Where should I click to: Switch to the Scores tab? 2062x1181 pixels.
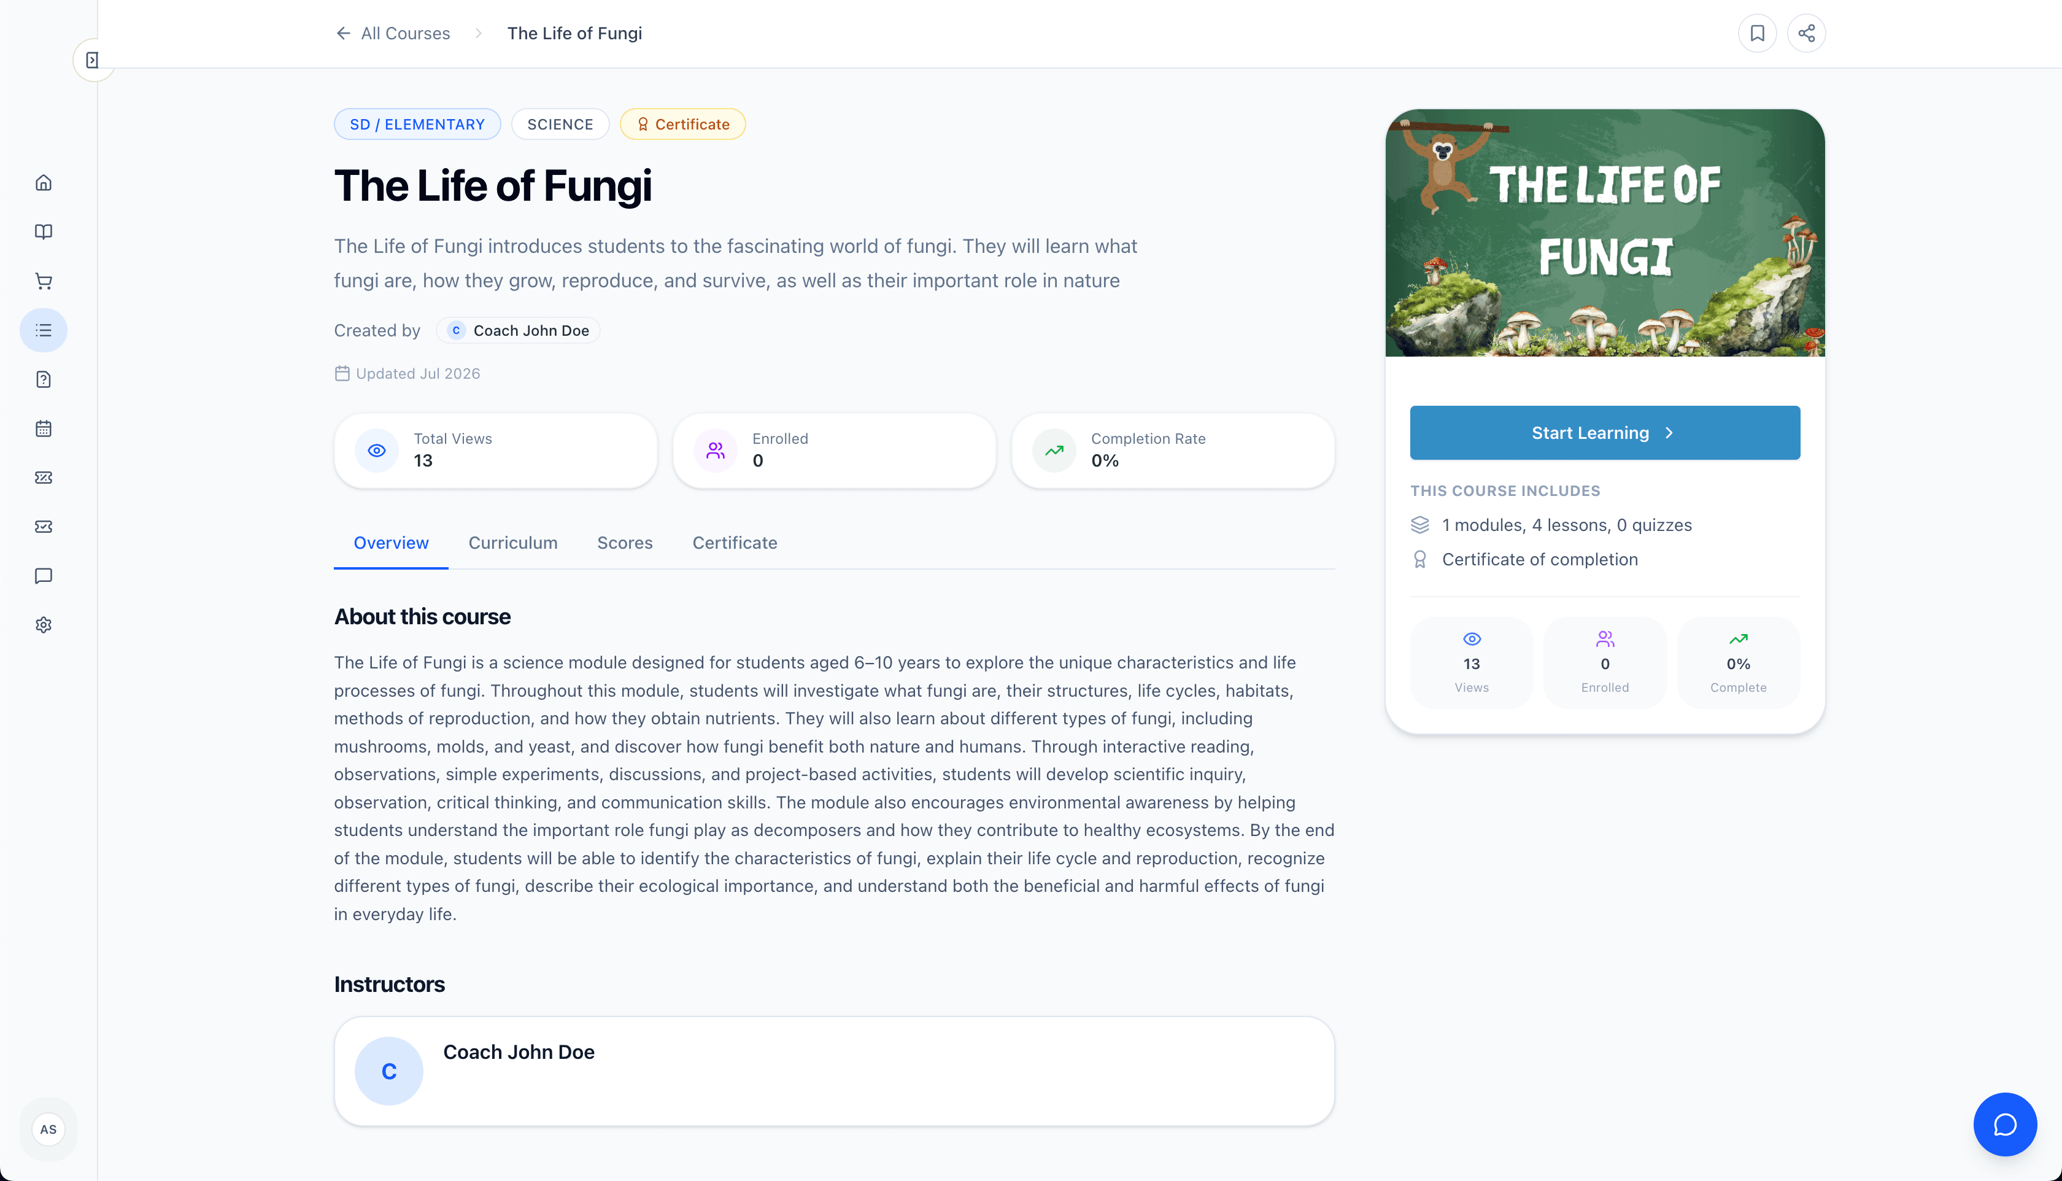click(x=624, y=543)
